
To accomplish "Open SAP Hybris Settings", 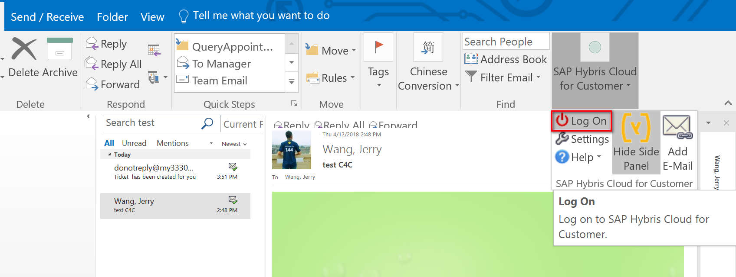I will point(582,139).
